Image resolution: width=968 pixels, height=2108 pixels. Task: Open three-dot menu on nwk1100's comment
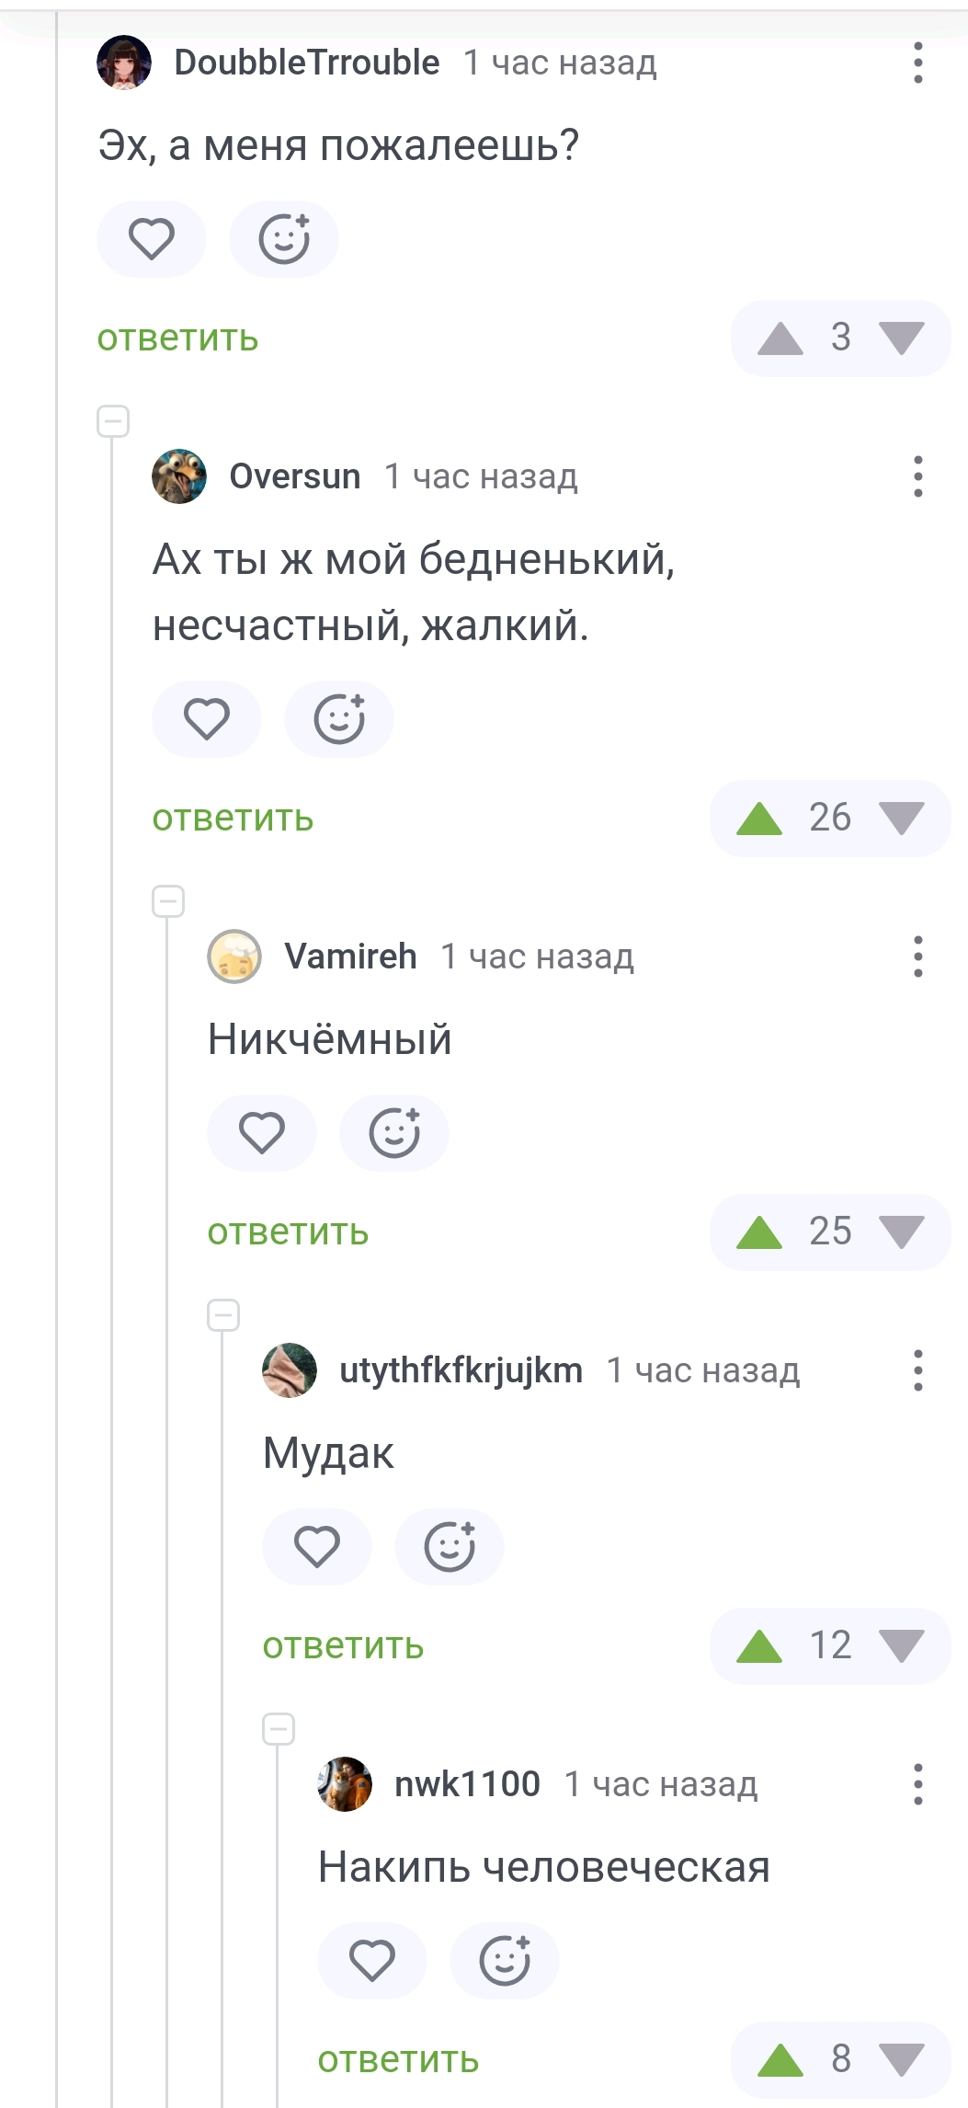pyautogui.click(x=917, y=1784)
